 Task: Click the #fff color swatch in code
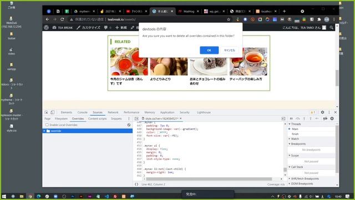pyautogui.click(x=159, y=132)
